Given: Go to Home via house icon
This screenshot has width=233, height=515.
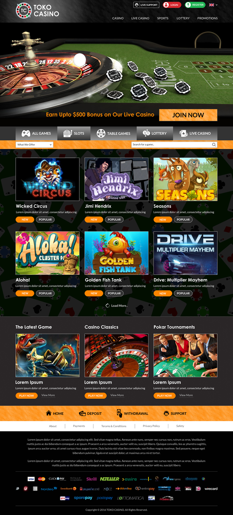Looking at the screenshot, I should pyautogui.click(x=49, y=413).
